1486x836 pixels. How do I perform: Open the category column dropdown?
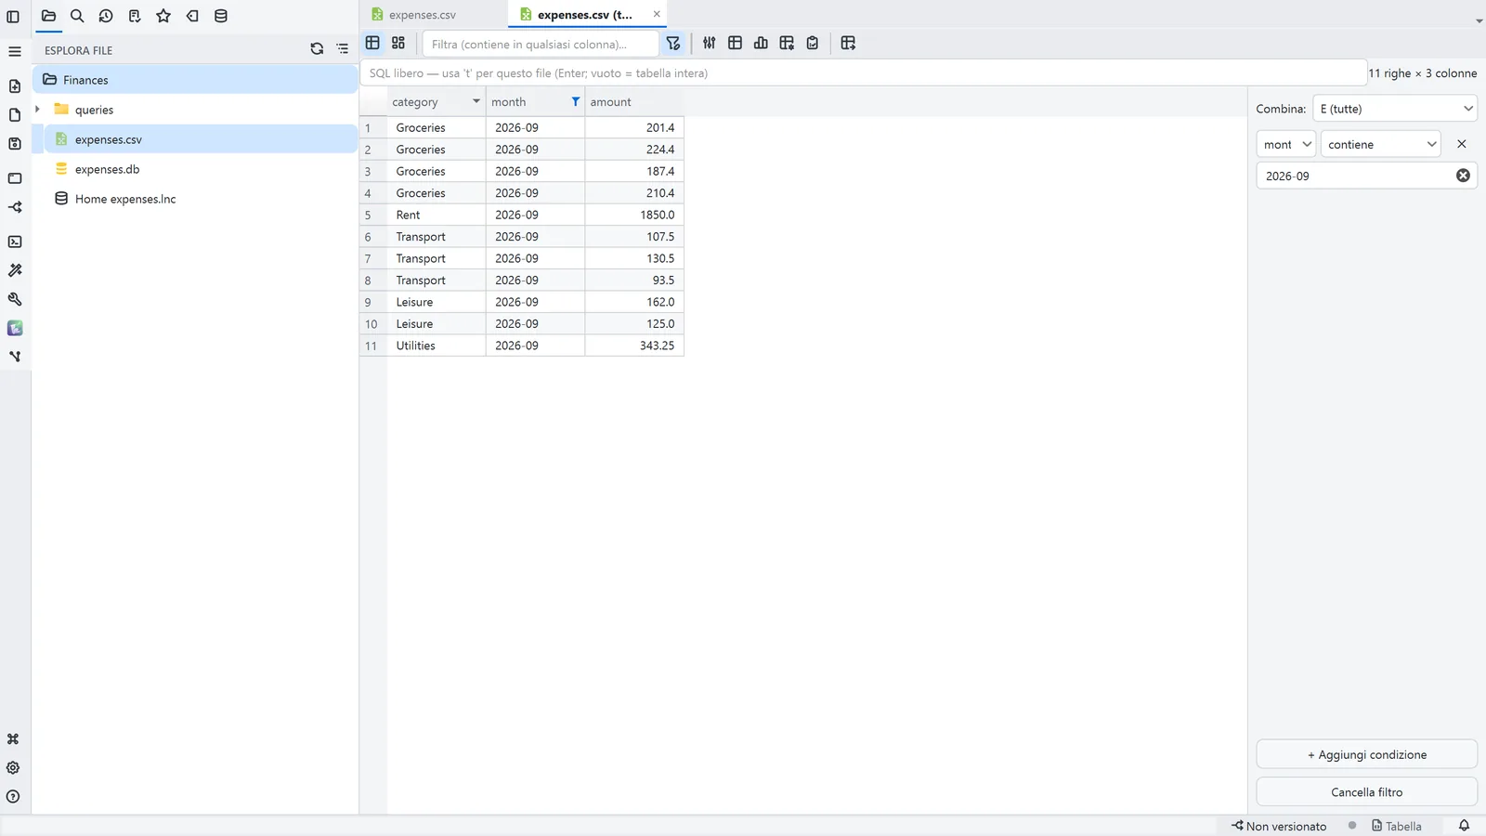[x=476, y=101]
